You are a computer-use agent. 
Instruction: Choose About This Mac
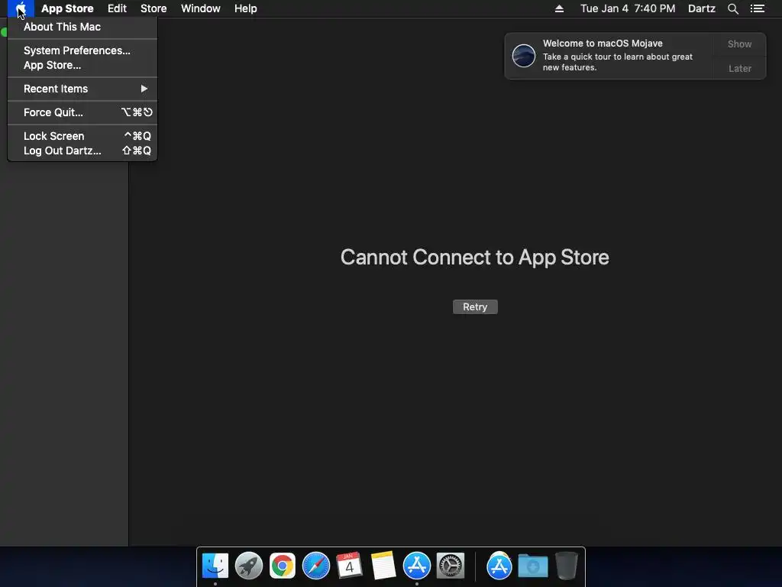click(82, 27)
